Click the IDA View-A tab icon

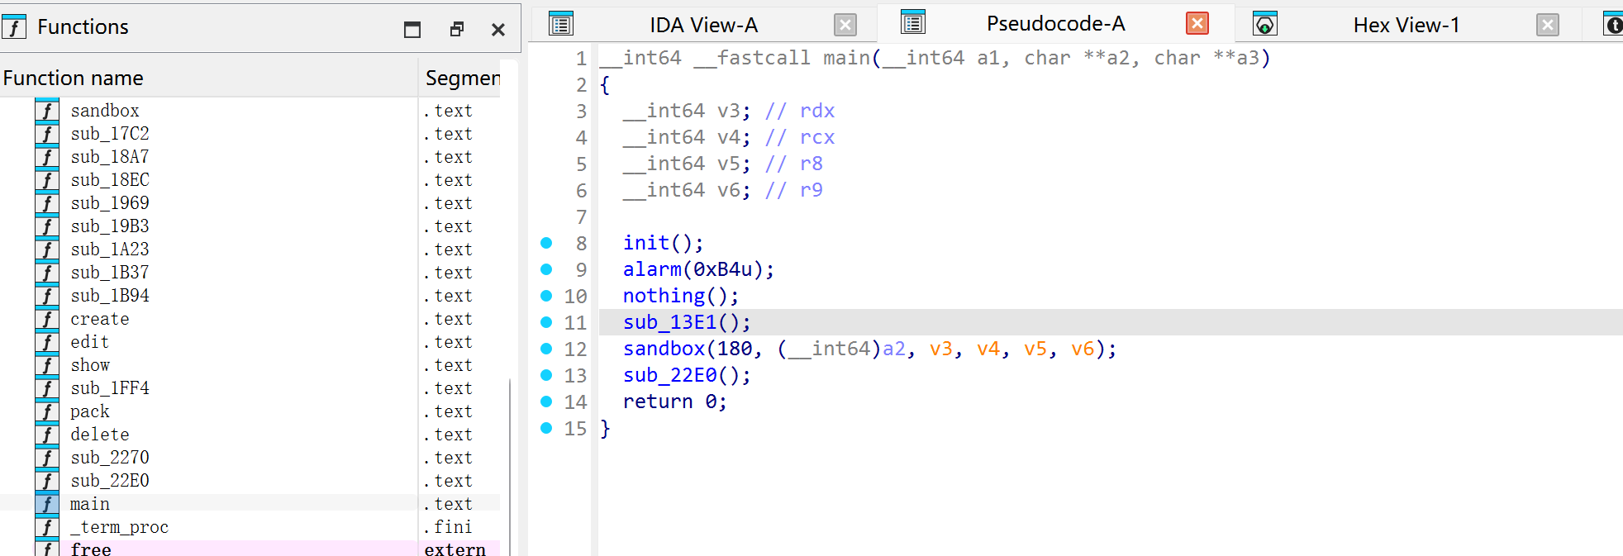pyautogui.click(x=561, y=25)
